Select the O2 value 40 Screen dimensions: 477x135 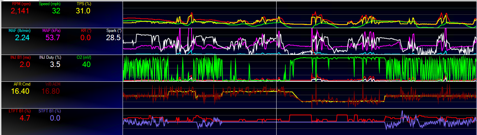[86, 65]
